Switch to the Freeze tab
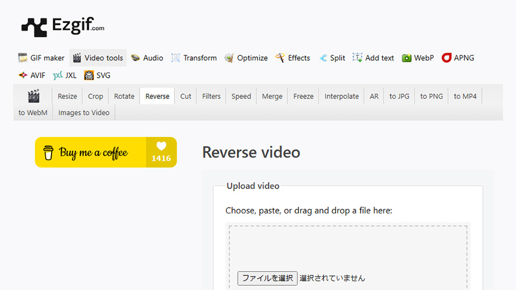This screenshot has width=516, height=290. coord(303,96)
